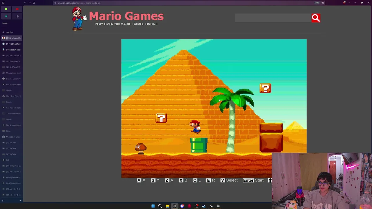372x209 pixels.
Task: Select the G2G: World Leading tab
Action: [12, 113]
